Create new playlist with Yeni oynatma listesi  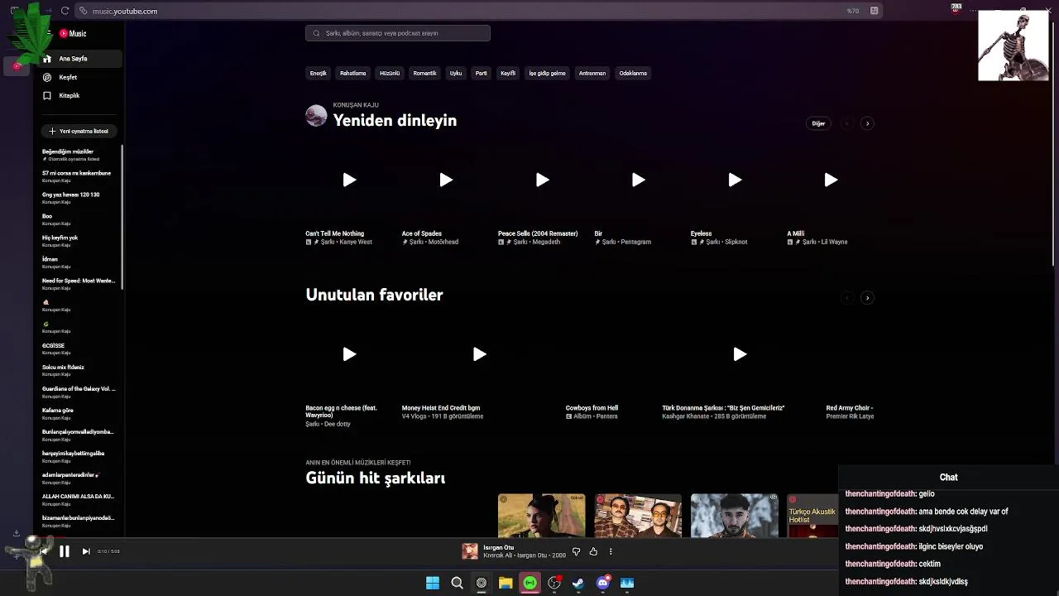(79, 131)
